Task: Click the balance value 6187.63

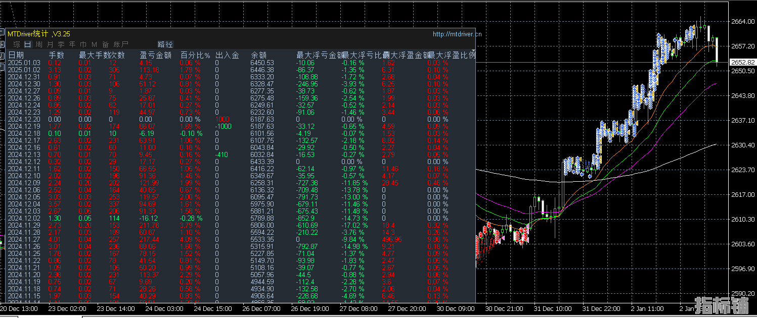Action: 262,119
